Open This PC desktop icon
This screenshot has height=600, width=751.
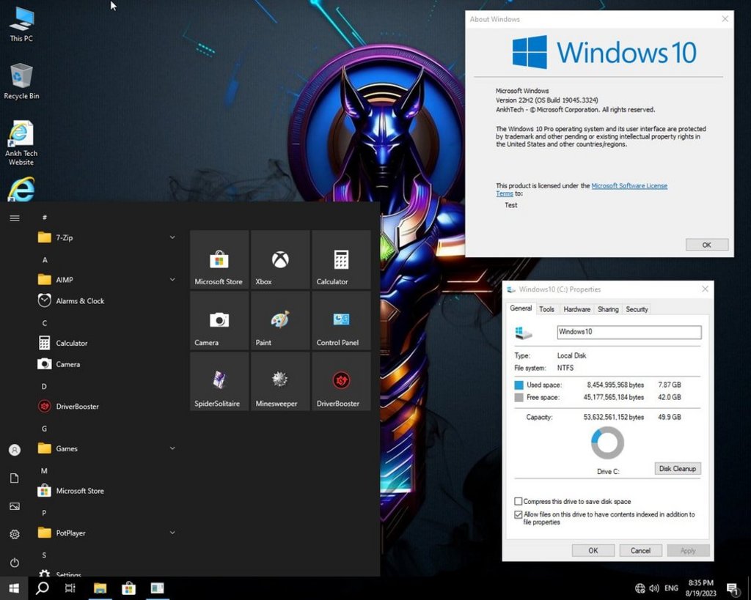(x=21, y=24)
